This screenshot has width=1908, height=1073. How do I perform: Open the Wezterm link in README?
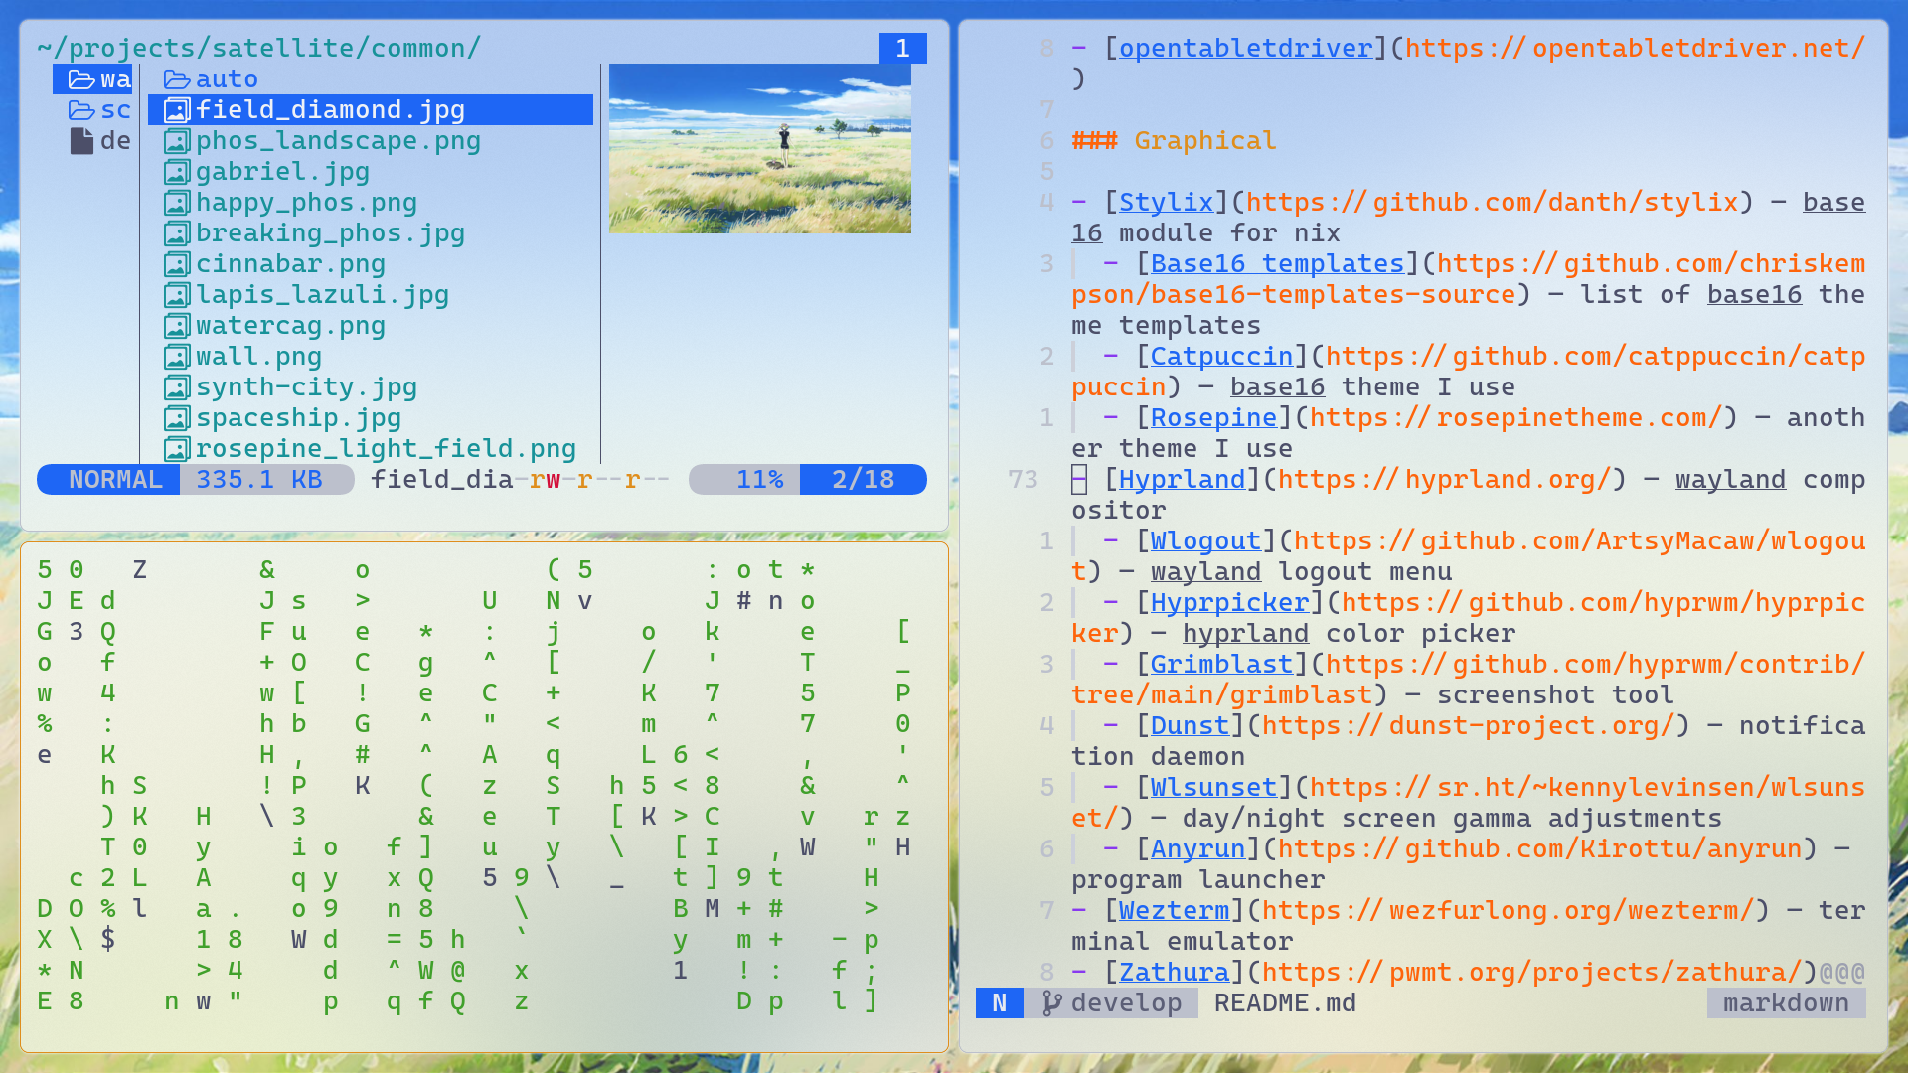1175,911
